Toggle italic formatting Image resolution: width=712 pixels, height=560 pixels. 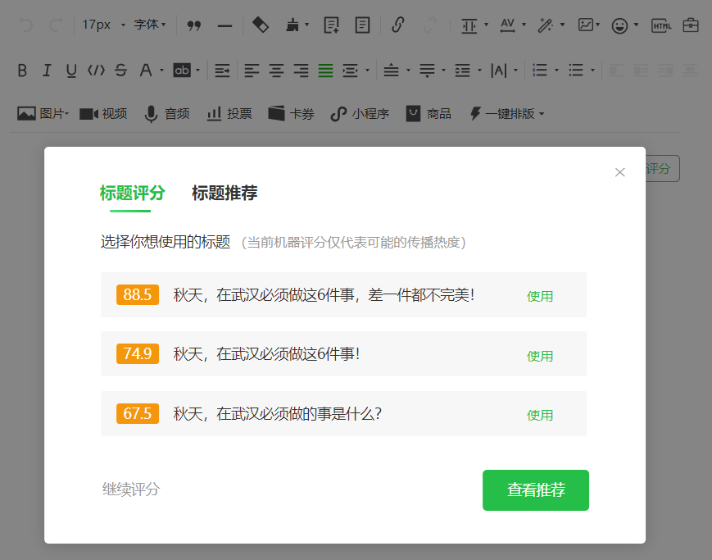(x=47, y=71)
